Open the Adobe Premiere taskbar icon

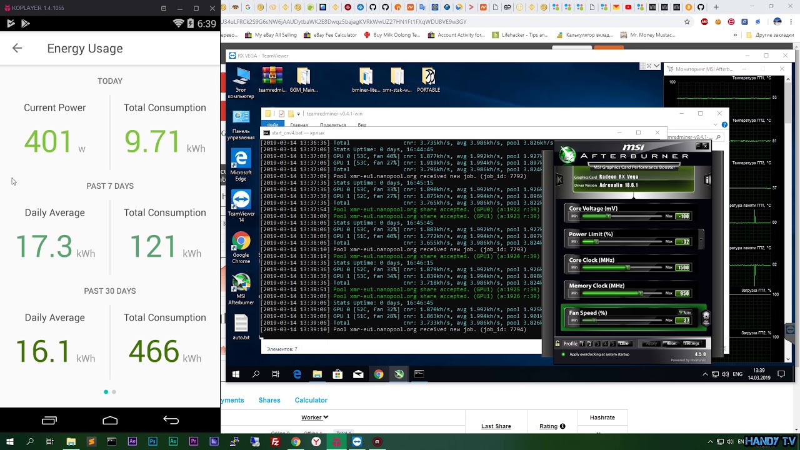pos(194,441)
